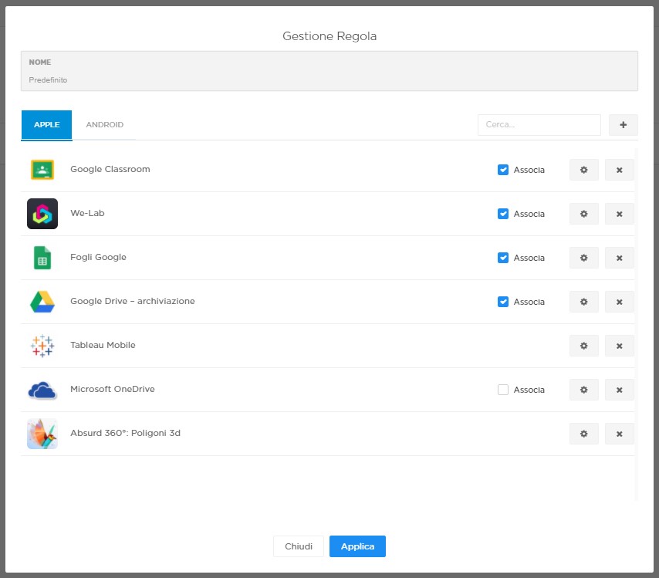Click the Google Drive triangle icon
The width and height of the screenshot is (659, 578).
[42, 302]
